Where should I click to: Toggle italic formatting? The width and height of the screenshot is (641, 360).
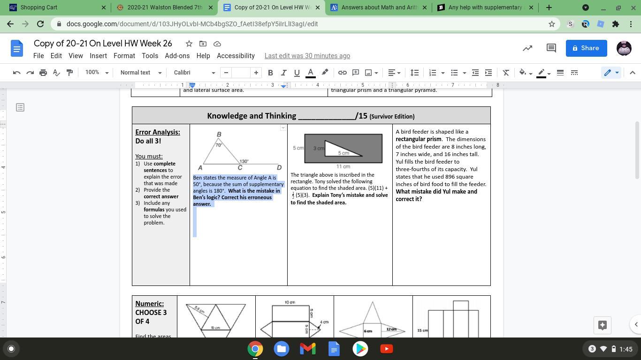pyautogui.click(x=283, y=73)
